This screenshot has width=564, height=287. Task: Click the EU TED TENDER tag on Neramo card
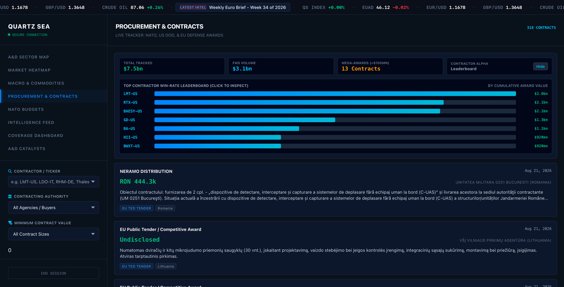click(136, 208)
